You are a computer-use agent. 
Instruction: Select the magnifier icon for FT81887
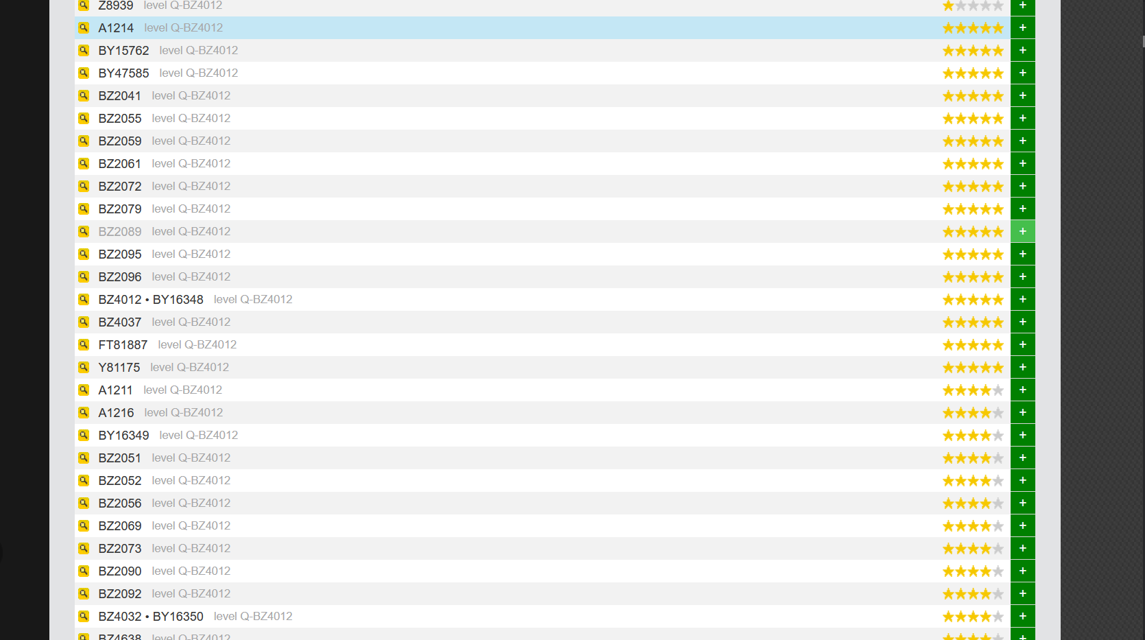pos(84,345)
